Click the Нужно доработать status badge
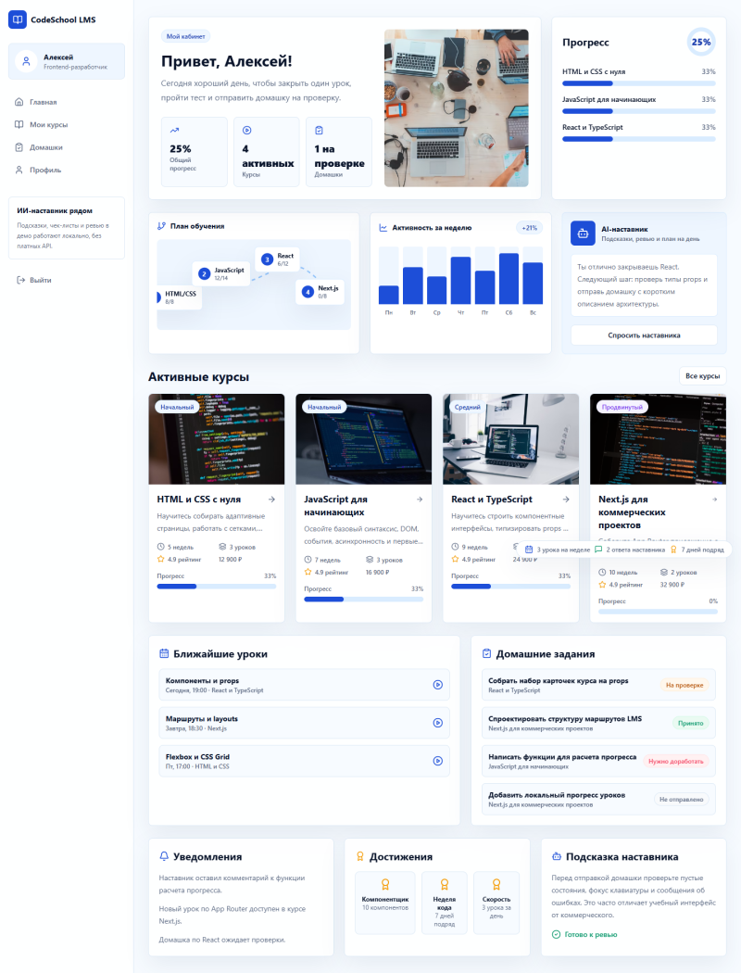The height and width of the screenshot is (973, 741). pyautogui.click(x=676, y=761)
